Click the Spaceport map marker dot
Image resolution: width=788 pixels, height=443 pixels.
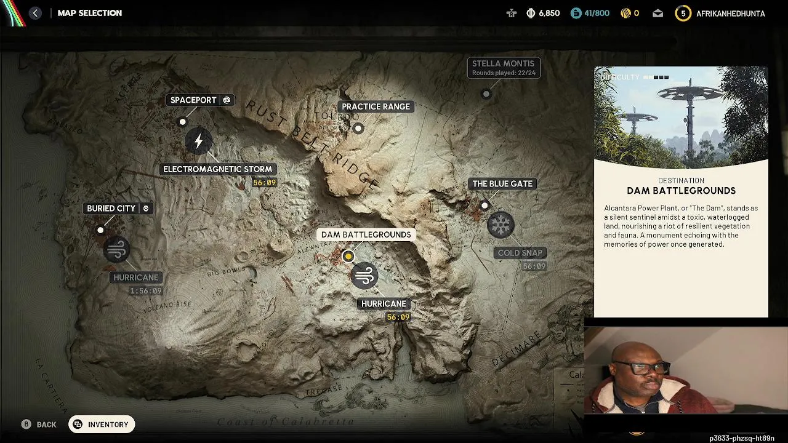click(x=182, y=122)
